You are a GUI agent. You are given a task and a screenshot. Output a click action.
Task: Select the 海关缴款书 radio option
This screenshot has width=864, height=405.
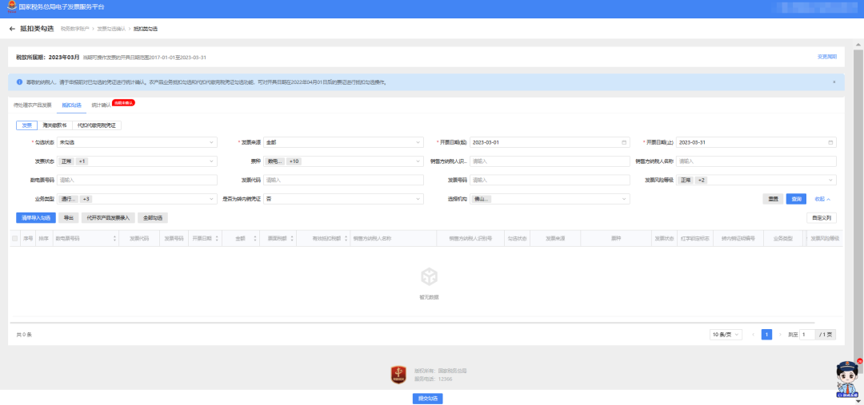pos(54,125)
